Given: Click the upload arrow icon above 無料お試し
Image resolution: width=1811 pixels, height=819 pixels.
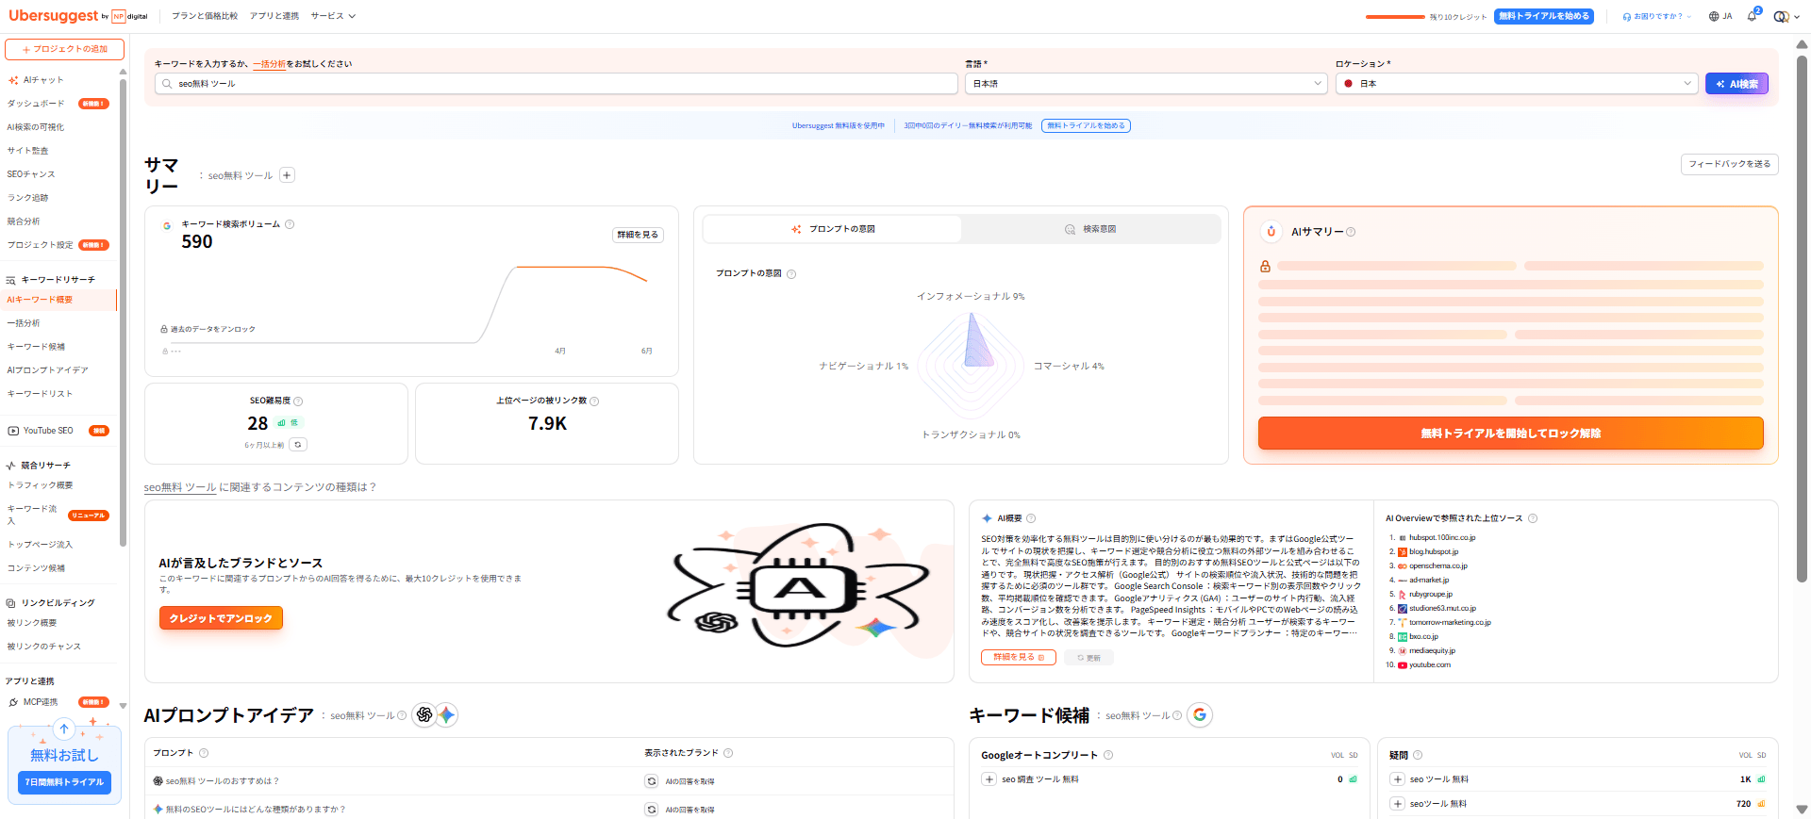Looking at the screenshot, I should 64,729.
